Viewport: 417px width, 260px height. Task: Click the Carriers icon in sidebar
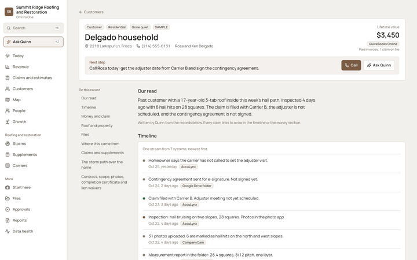[x=8, y=166]
